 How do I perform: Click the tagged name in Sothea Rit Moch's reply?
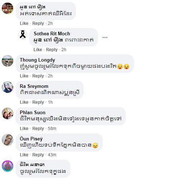[x=48, y=40]
